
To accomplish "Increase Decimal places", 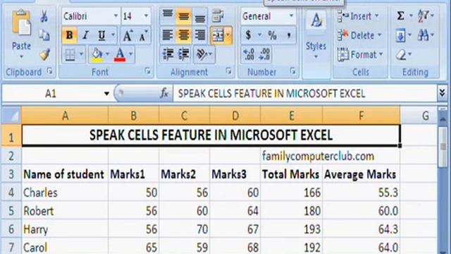I will click(x=249, y=54).
